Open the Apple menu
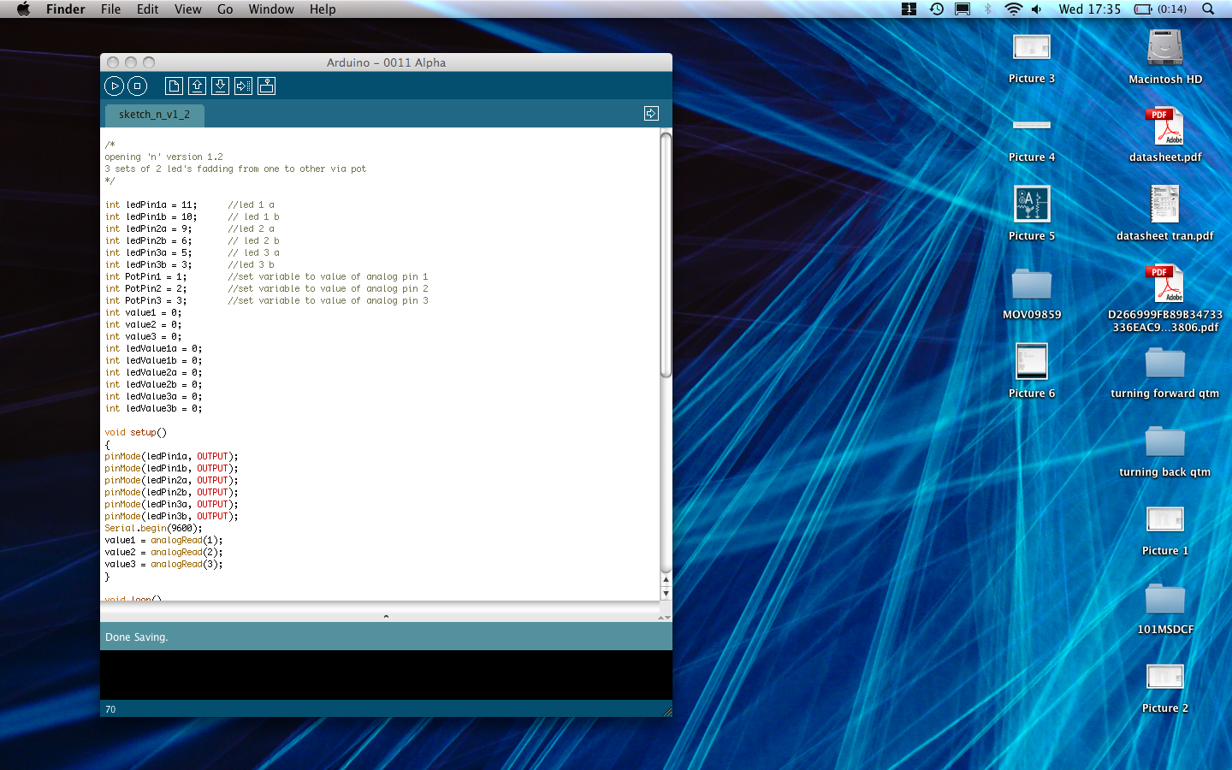Screen dimensions: 1232x770 [23, 9]
